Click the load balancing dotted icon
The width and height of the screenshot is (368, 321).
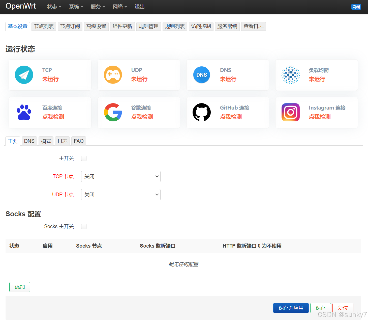(x=291, y=75)
